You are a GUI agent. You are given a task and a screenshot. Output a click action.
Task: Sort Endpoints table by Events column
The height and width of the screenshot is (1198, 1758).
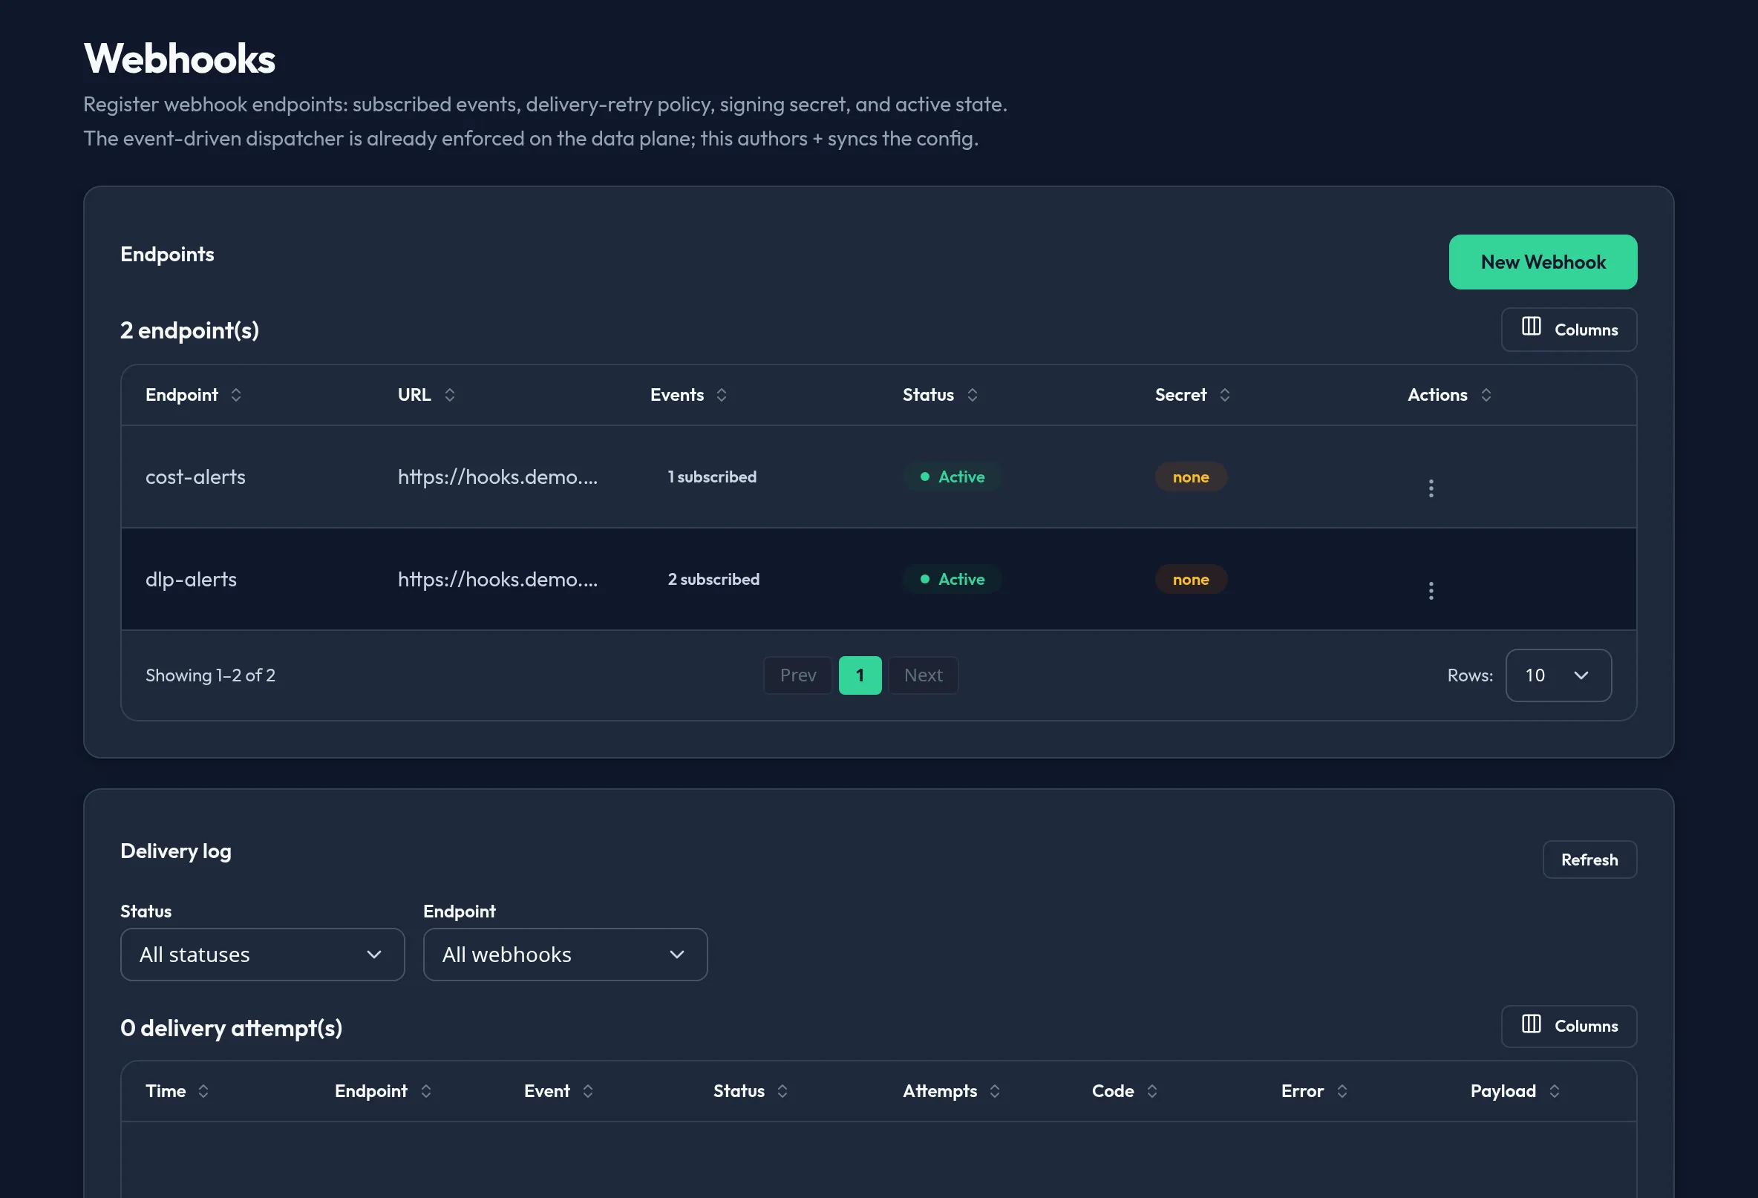(x=688, y=395)
